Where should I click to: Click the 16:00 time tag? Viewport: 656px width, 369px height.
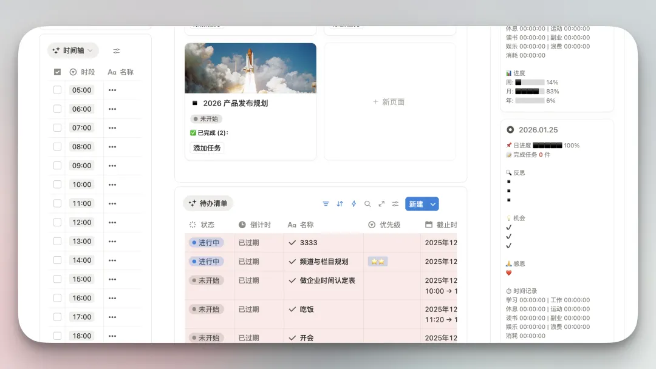coord(81,298)
